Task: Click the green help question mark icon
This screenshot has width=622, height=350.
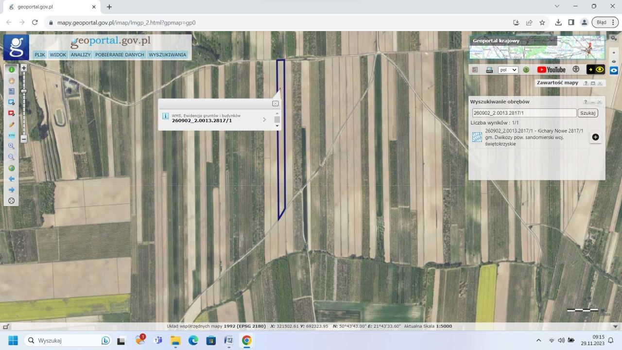Action: (526, 70)
